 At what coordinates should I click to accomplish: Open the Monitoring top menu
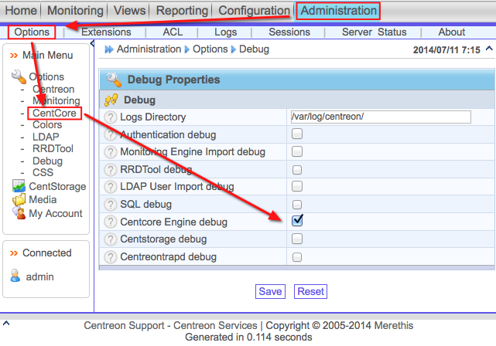coord(75,11)
